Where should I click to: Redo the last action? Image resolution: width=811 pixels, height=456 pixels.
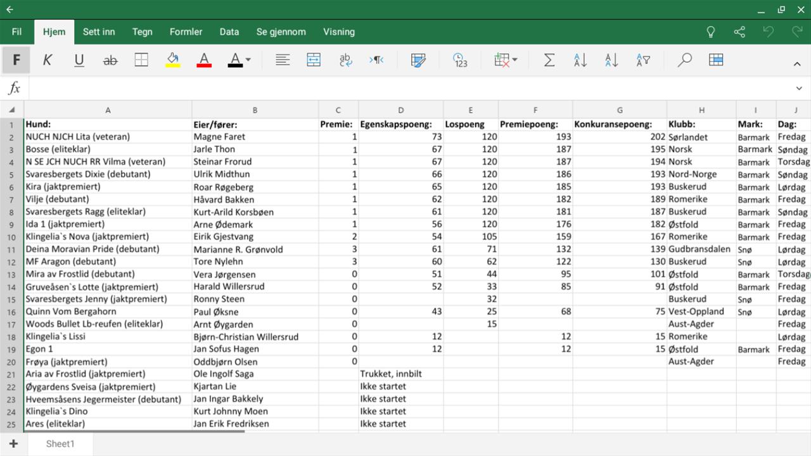[x=797, y=32]
